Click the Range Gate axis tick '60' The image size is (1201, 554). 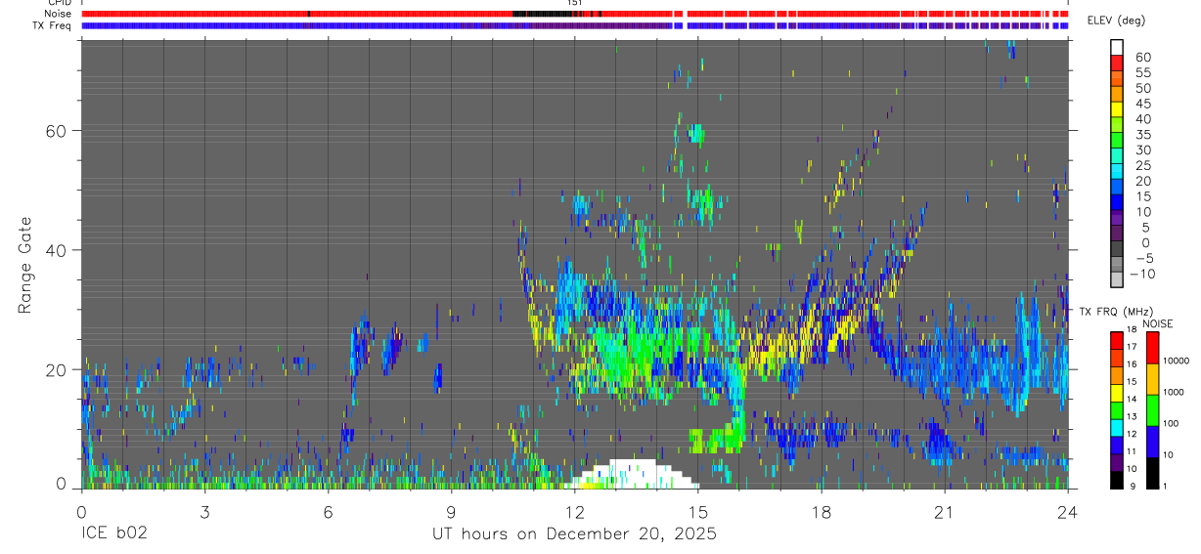click(x=58, y=131)
